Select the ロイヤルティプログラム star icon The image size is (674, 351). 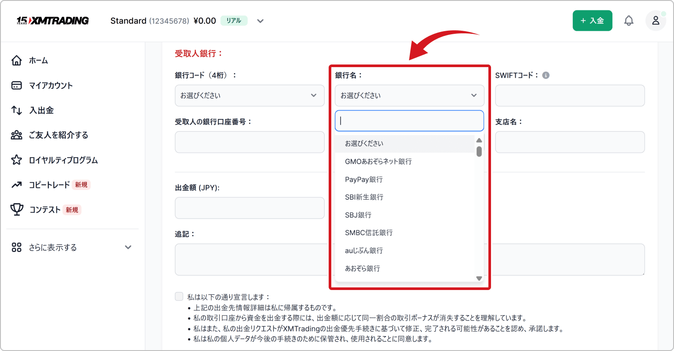point(16,160)
